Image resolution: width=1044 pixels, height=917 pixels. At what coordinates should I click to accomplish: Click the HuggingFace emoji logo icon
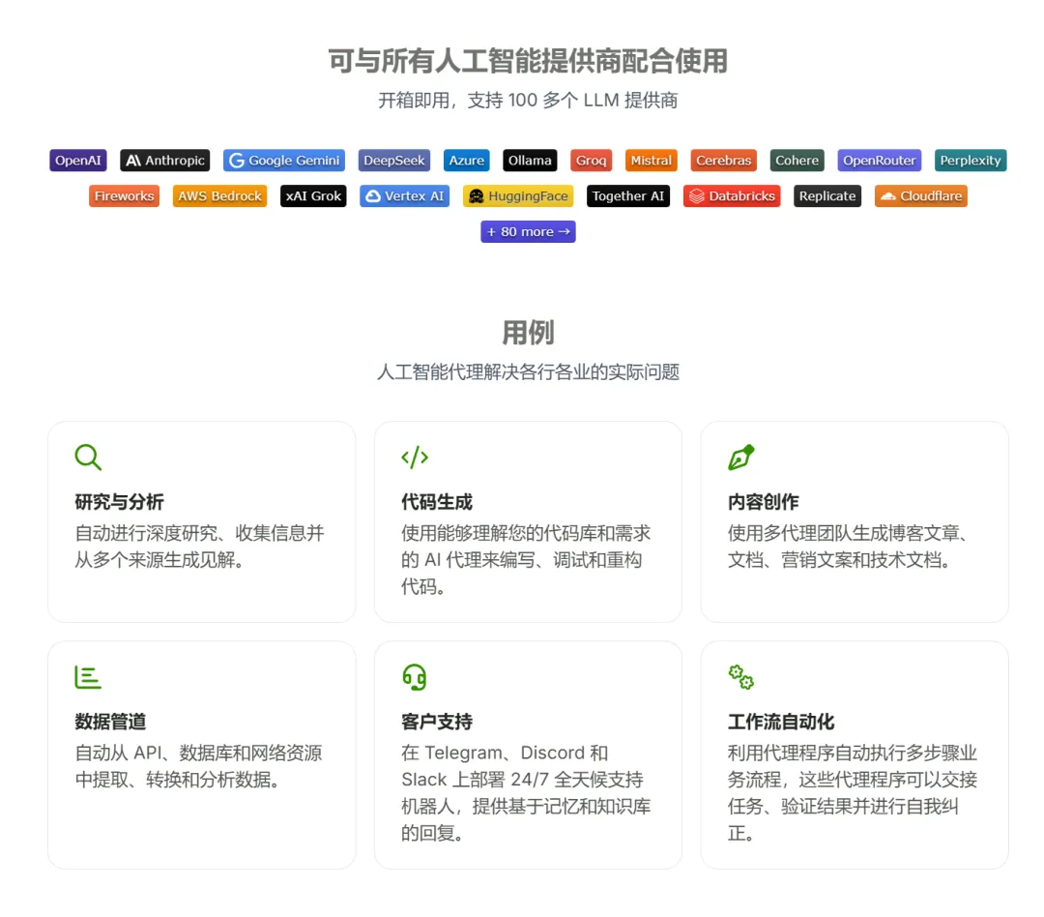(476, 196)
